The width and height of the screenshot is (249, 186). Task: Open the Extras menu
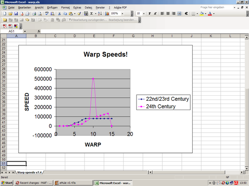77,7
